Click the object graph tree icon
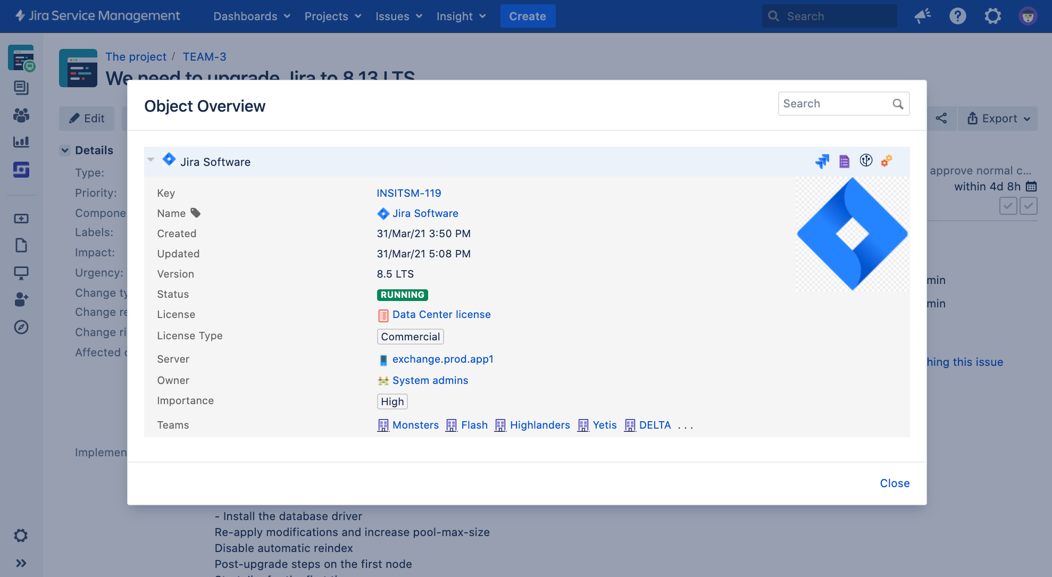 click(x=866, y=160)
